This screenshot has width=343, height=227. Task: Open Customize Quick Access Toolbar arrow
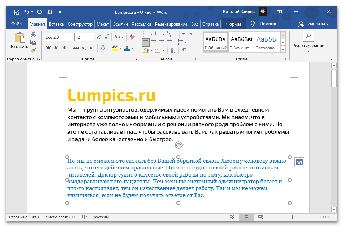(x=61, y=12)
